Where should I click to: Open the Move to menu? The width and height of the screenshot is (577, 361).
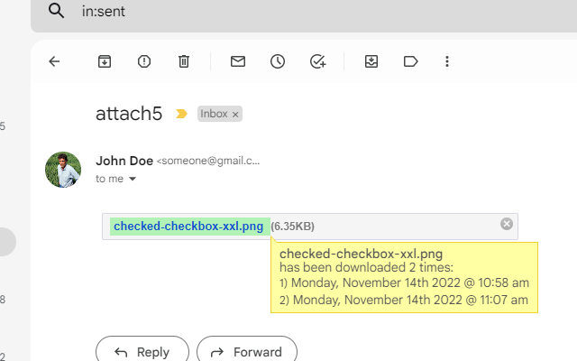[371, 61]
